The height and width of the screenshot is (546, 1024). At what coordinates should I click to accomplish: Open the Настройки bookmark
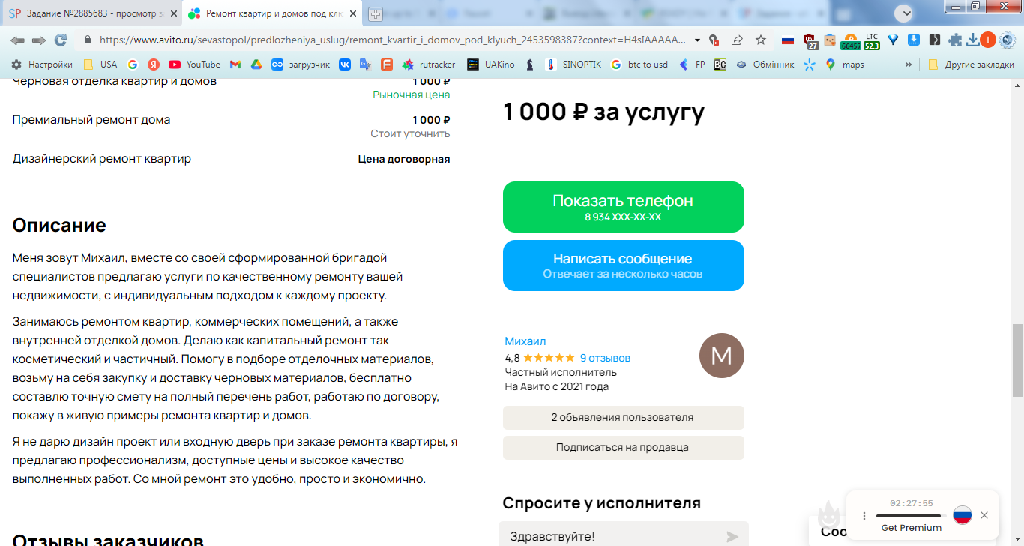pyautogui.click(x=42, y=64)
